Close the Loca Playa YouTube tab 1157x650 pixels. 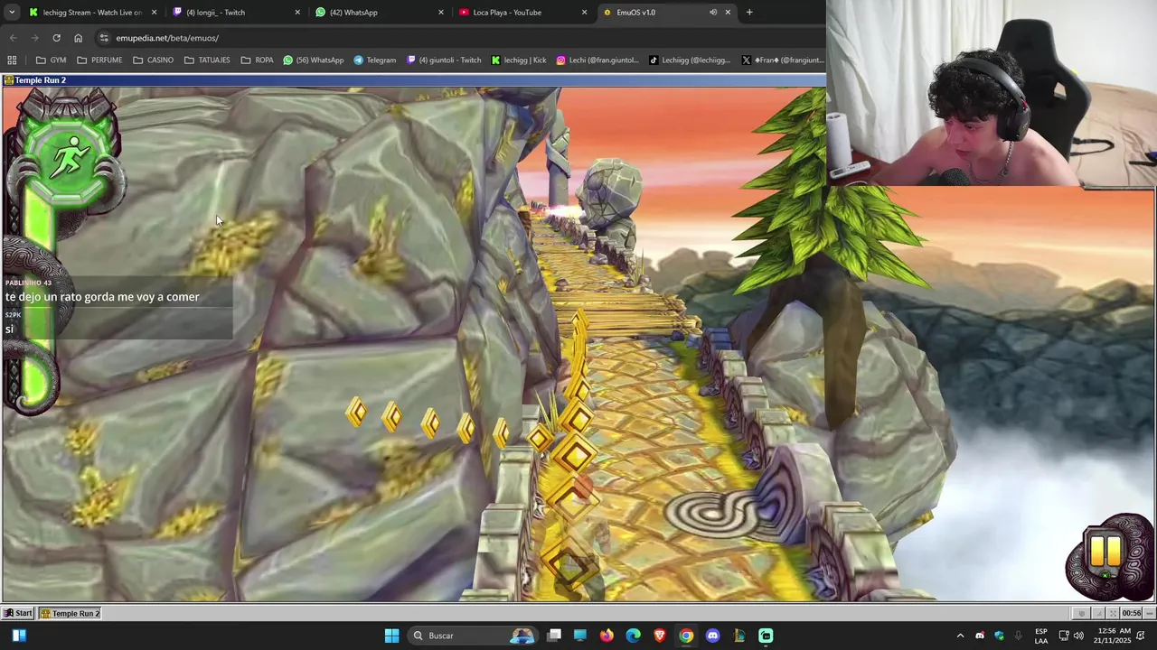pos(584,12)
